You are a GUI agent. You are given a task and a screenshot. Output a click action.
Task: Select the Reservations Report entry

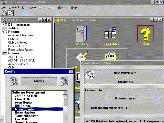coord(20,50)
